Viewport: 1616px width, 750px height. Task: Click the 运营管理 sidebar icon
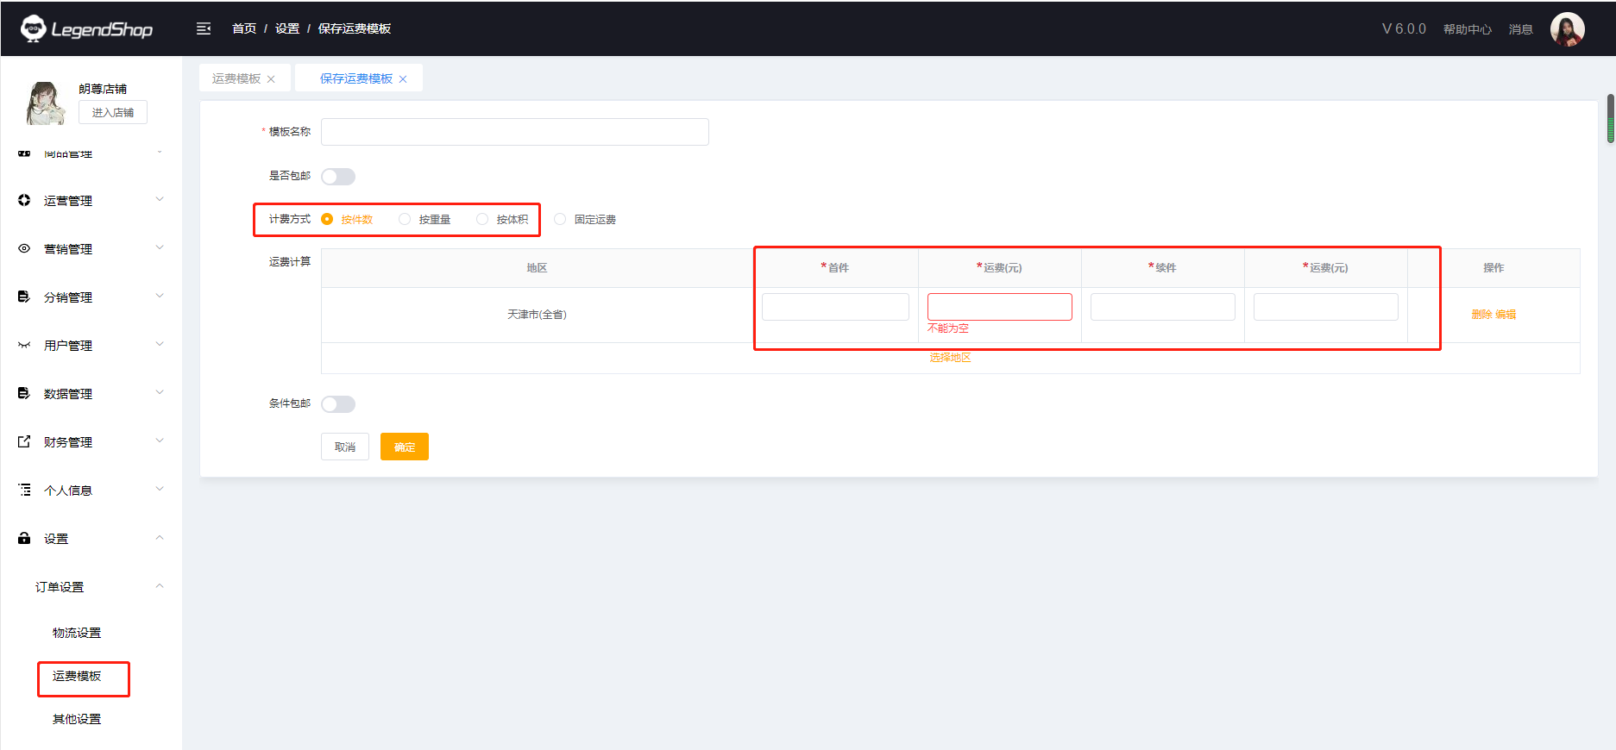(x=24, y=200)
